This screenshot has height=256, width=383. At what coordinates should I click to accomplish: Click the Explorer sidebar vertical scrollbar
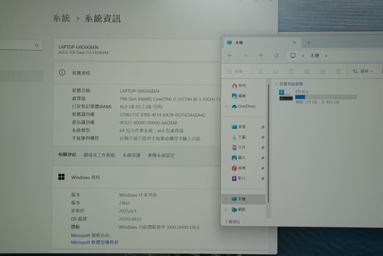click(x=268, y=143)
